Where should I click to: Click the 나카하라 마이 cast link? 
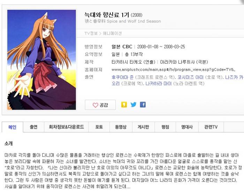click(158, 84)
